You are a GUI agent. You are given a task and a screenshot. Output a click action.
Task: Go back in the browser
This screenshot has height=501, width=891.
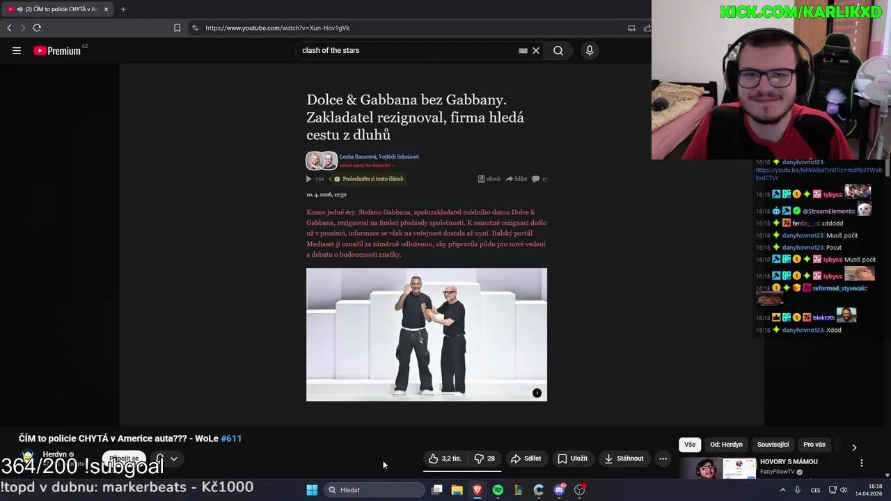tap(9, 28)
